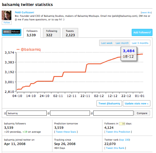Click the Prediction tomorrow value 3,559
Viewport: 156px width, 153px height.
59,128
